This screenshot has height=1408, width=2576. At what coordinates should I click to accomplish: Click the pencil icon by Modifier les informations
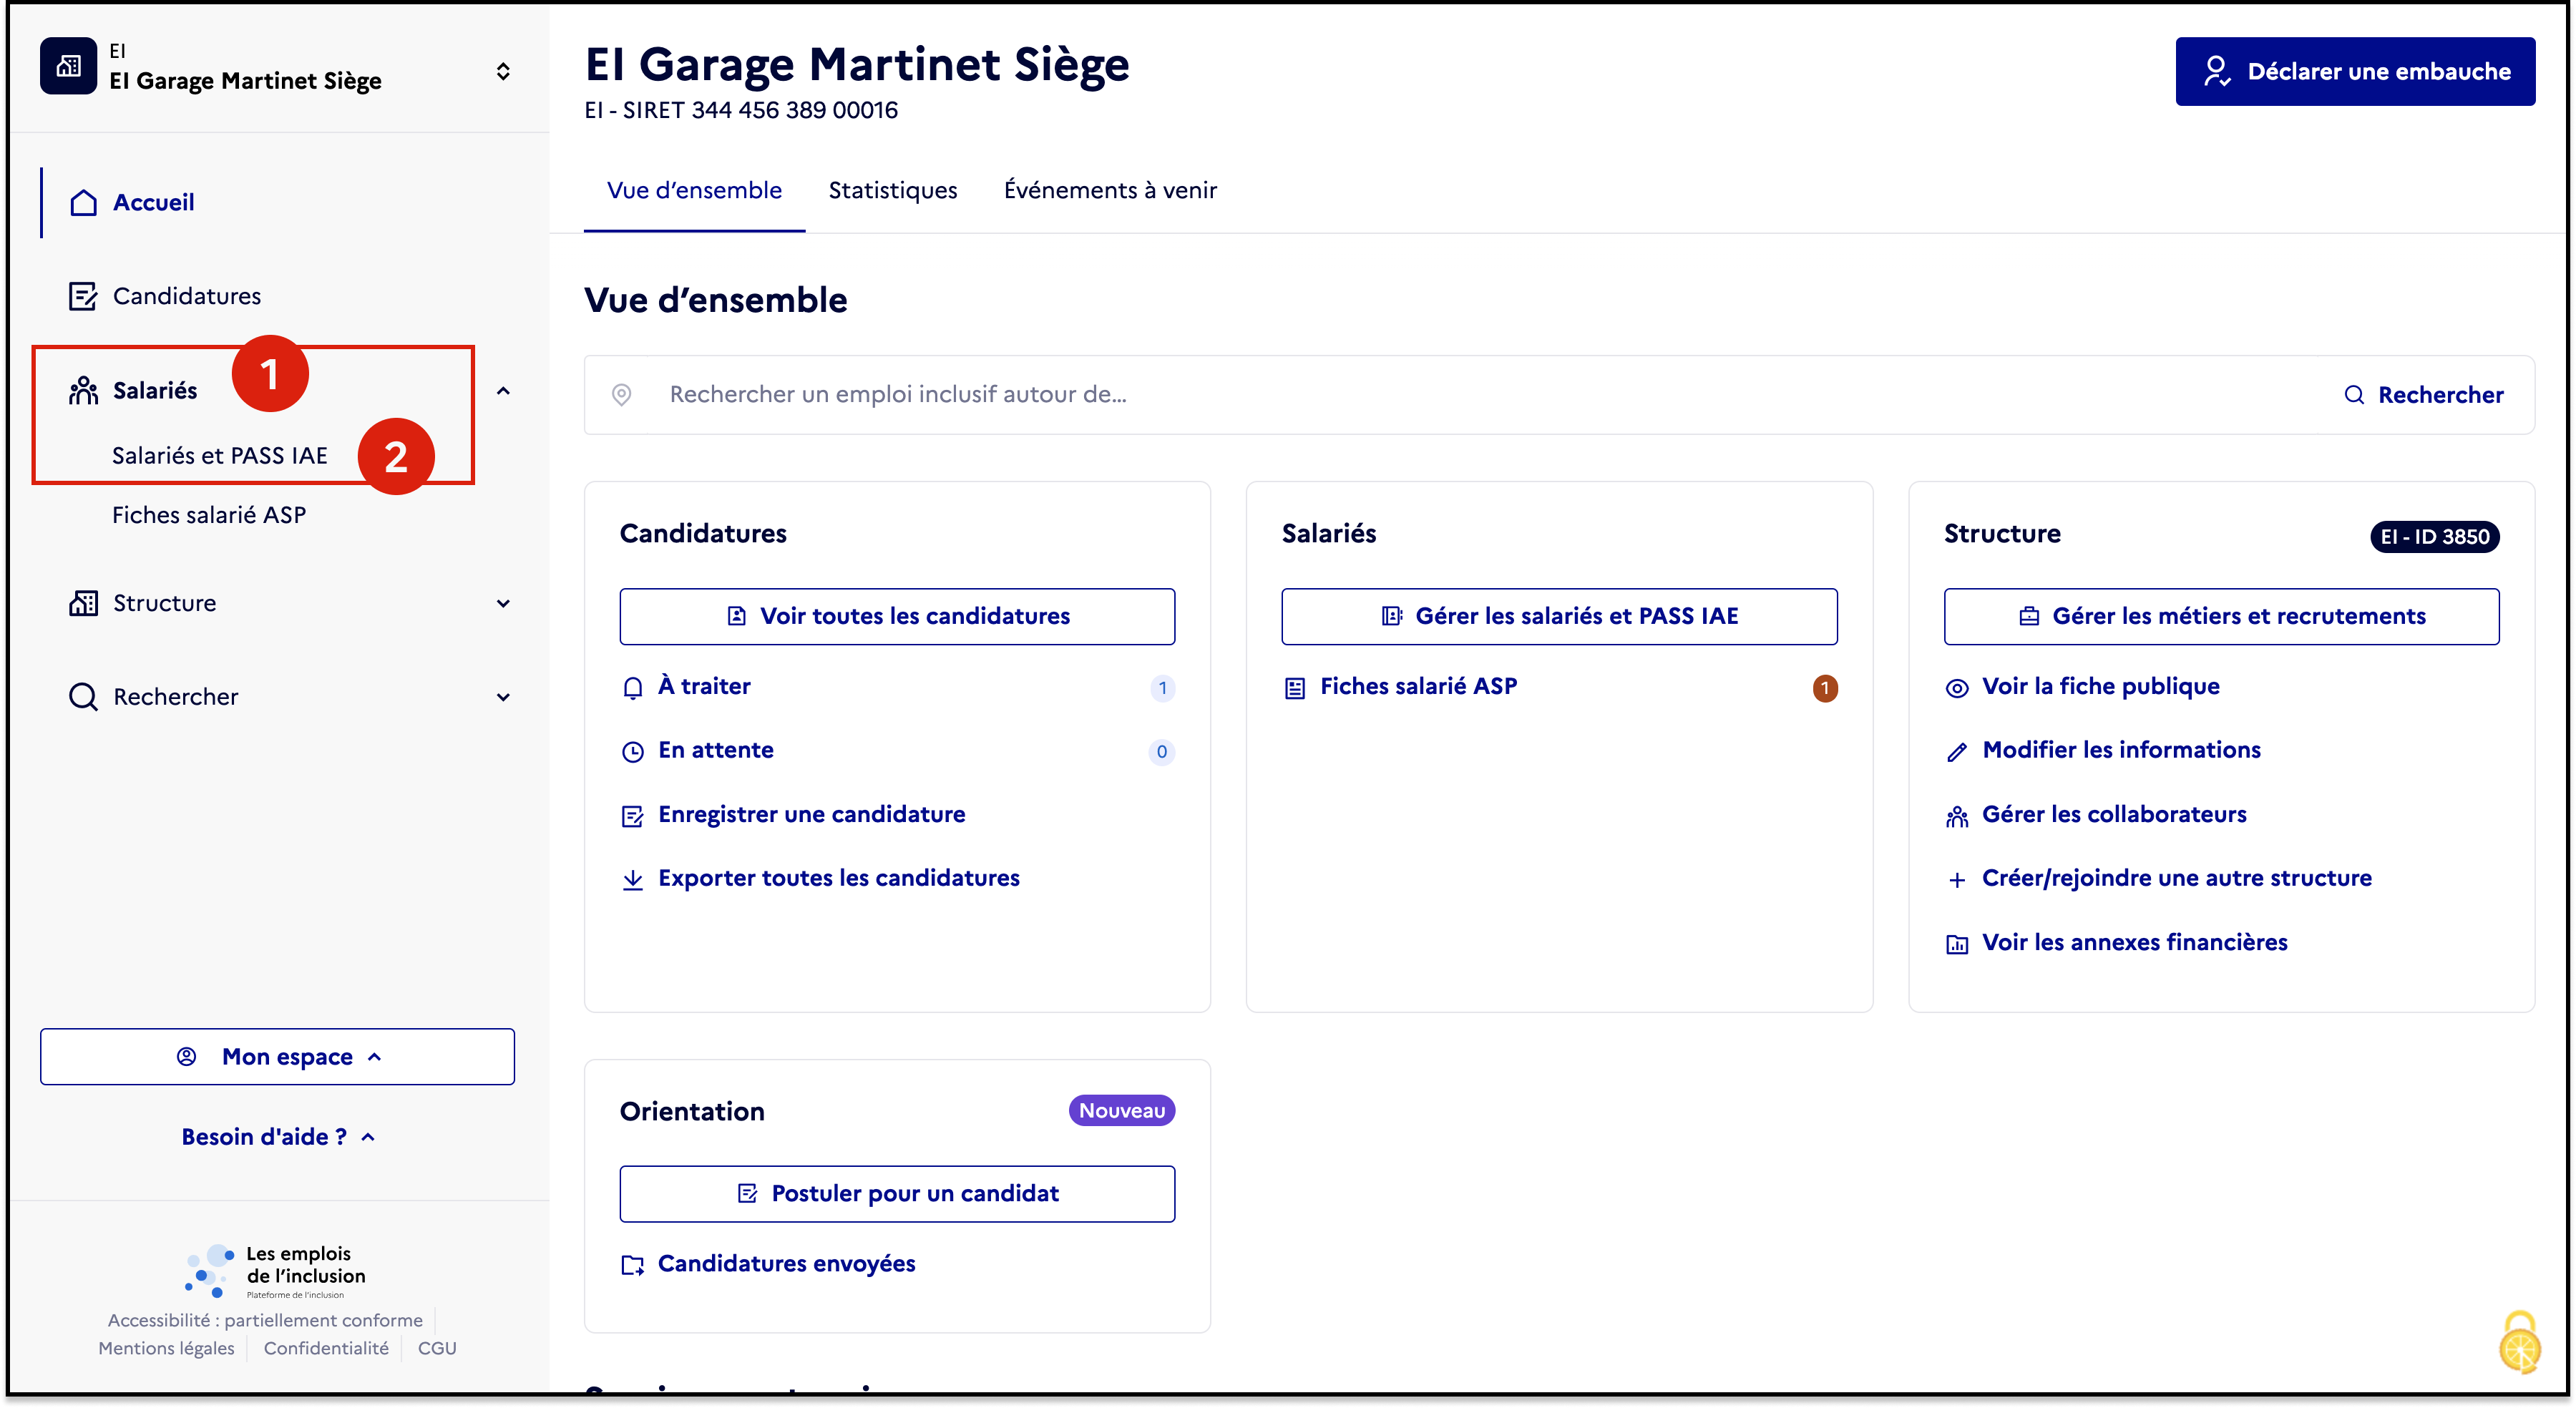coord(1956,752)
